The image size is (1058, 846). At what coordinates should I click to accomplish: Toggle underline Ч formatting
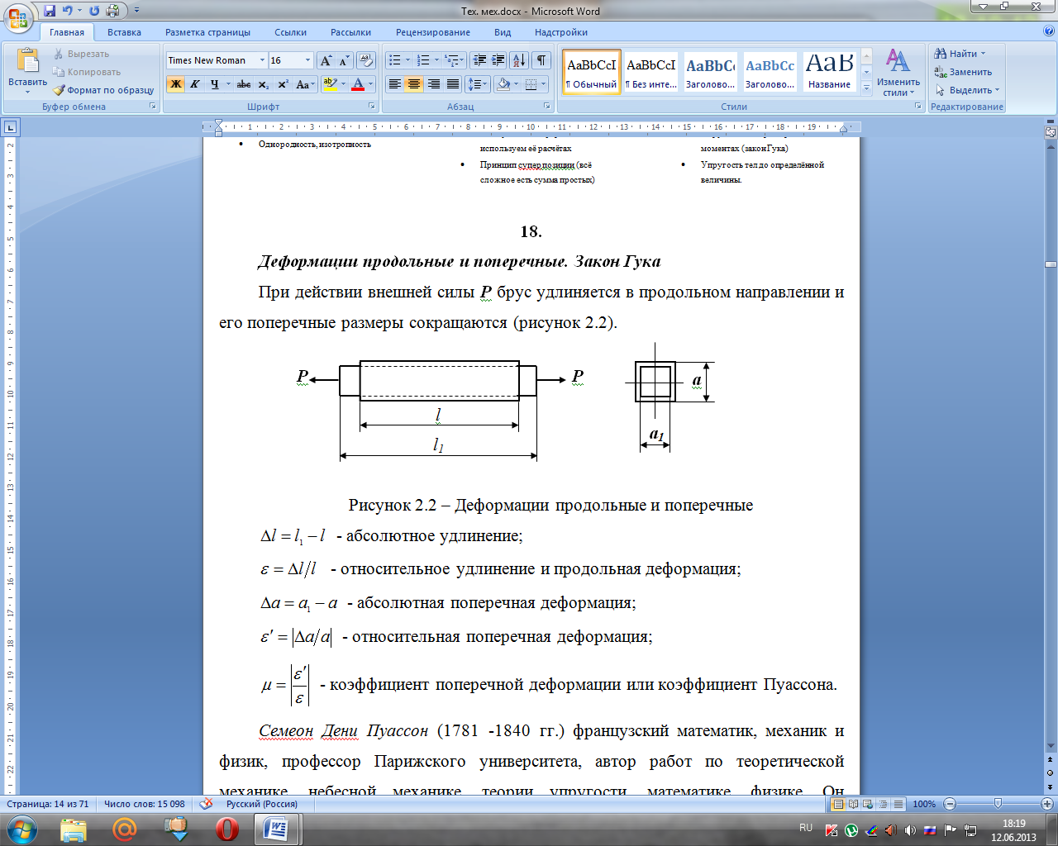[x=214, y=84]
